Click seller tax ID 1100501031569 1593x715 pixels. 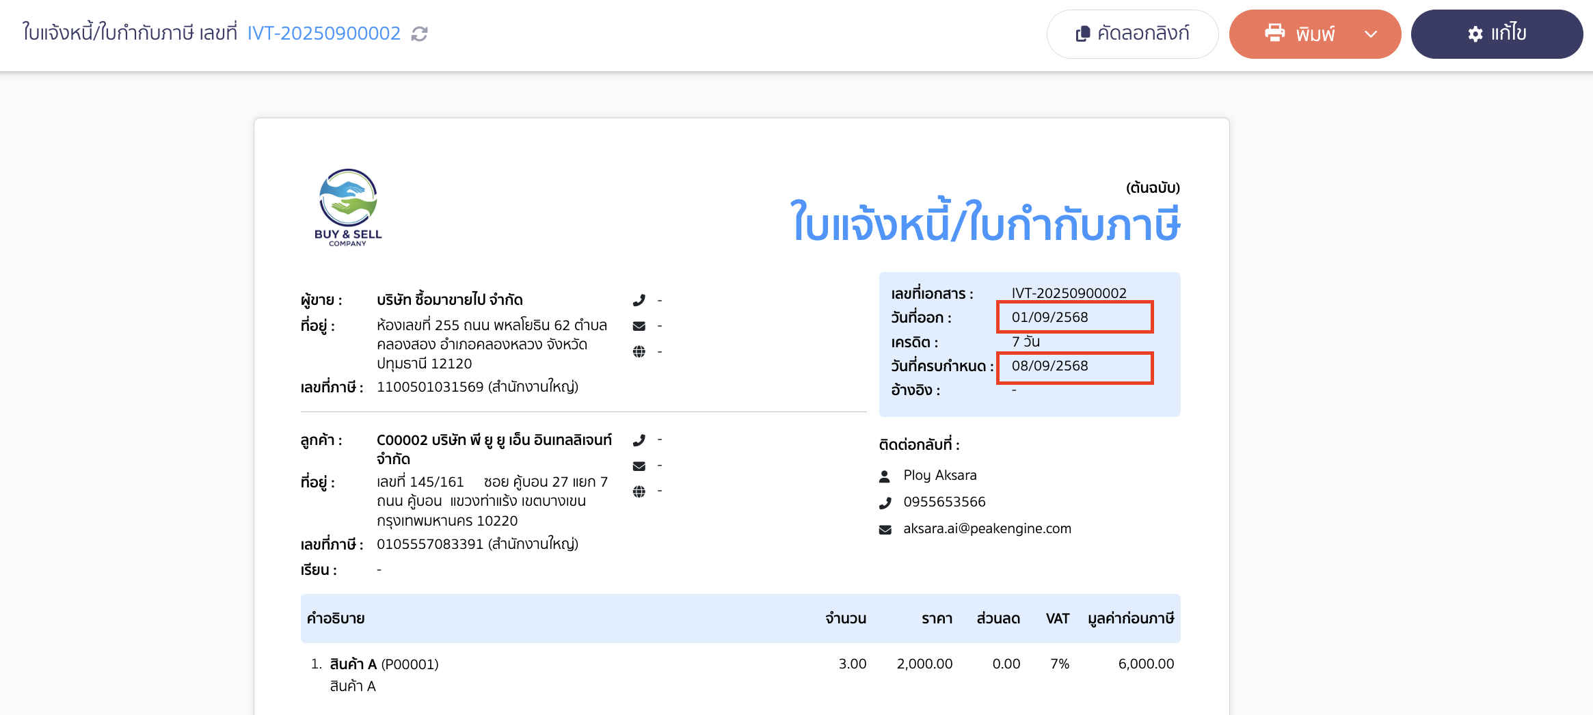(x=430, y=387)
